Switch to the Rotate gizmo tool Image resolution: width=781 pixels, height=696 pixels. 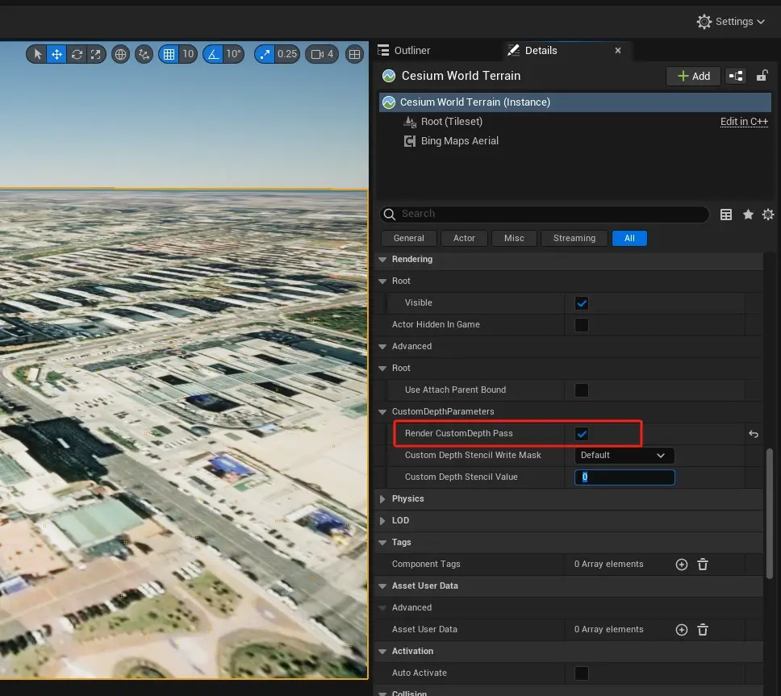click(77, 54)
